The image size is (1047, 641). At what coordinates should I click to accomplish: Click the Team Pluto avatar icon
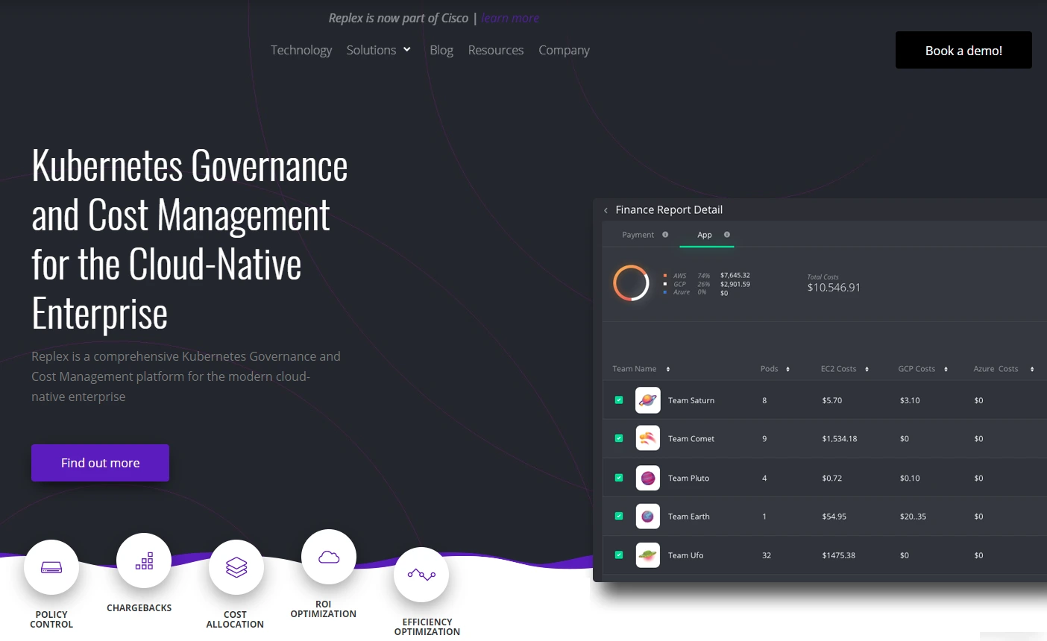click(x=647, y=478)
